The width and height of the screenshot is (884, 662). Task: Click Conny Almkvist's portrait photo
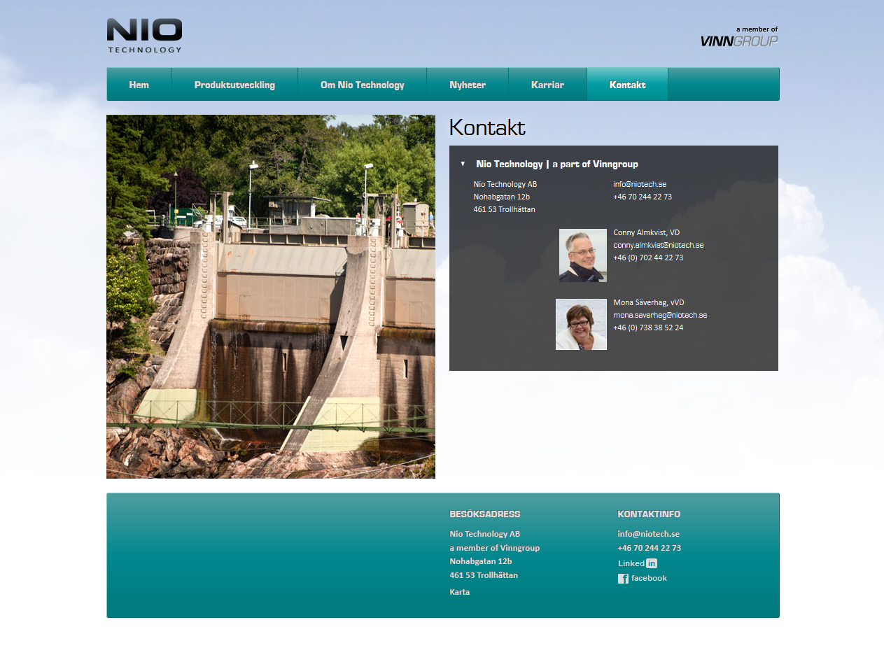click(x=583, y=255)
